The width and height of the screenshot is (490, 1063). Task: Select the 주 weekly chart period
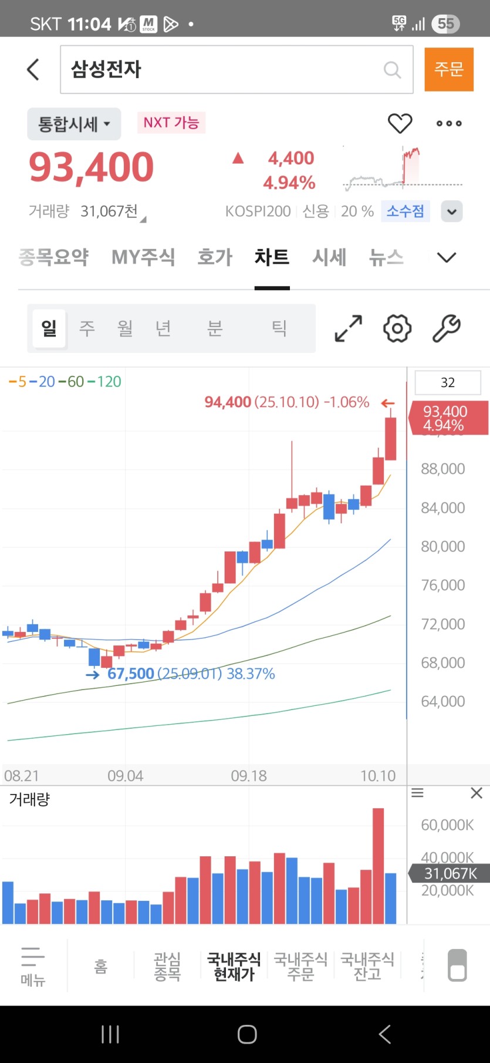(x=87, y=328)
